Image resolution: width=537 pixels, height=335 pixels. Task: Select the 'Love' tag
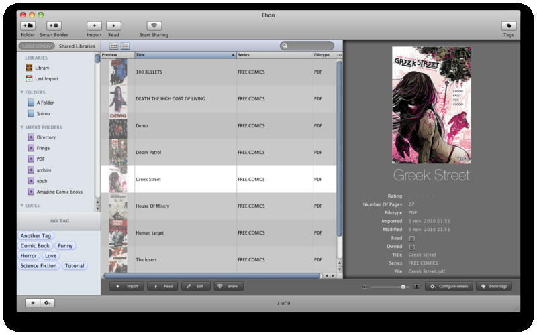(51, 256)
